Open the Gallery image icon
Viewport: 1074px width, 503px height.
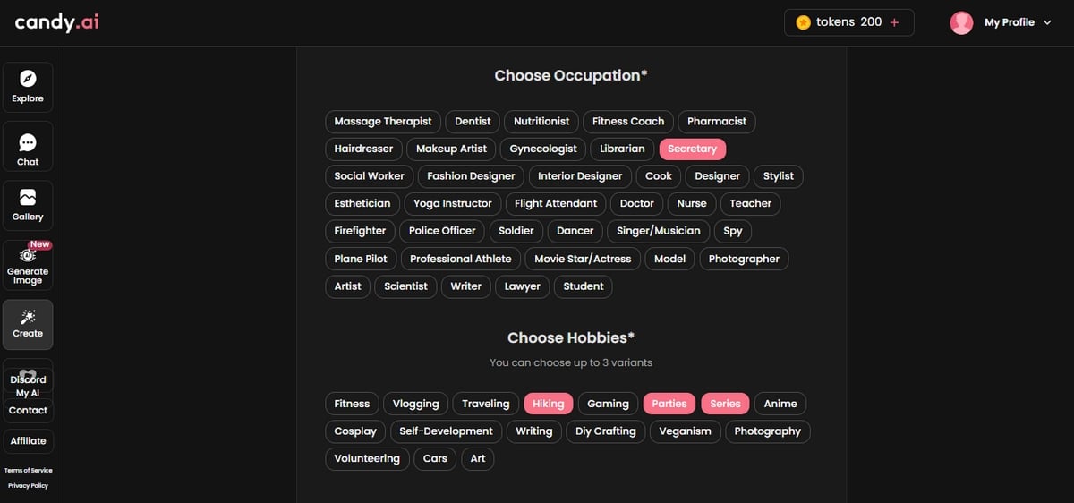(28, 198)
